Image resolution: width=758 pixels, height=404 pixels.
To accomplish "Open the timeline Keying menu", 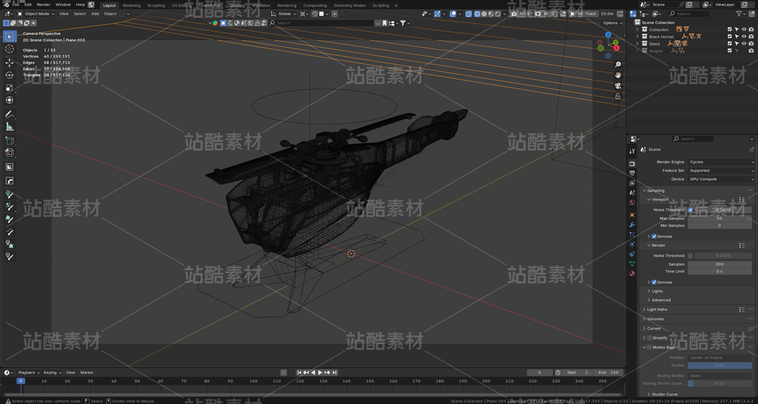I will tap(52, 373).
